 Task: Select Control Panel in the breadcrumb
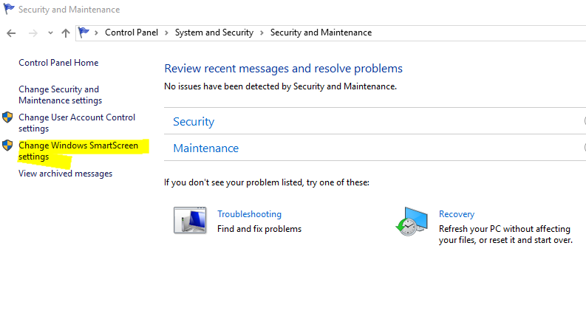(130, 32)
